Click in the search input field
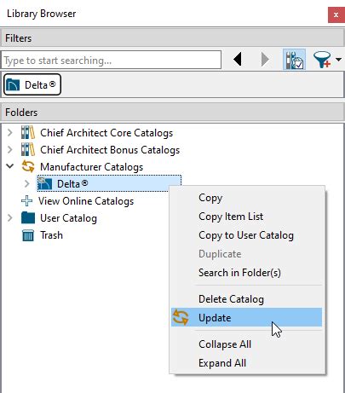This screenshot has height=393, width=345. [x=112, y=60]
